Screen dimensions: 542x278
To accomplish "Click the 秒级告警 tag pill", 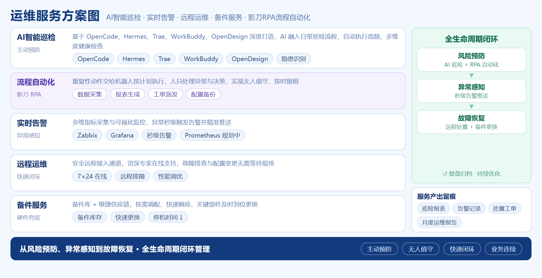I will [x=159, y=135].
